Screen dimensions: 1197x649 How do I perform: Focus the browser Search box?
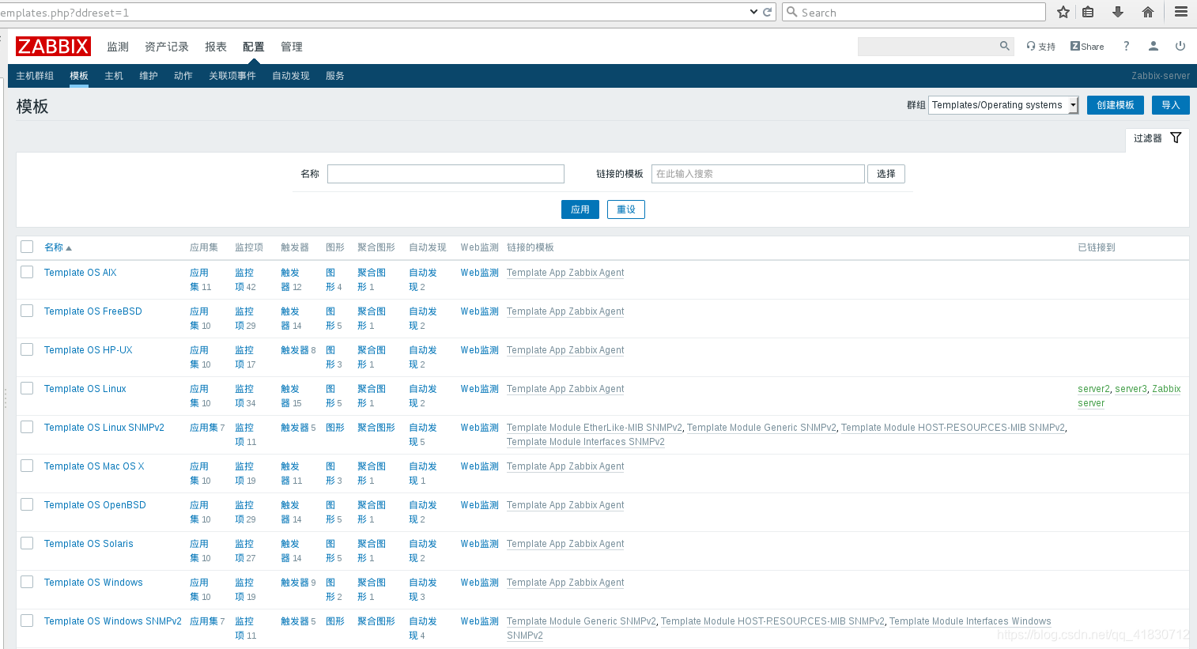click(914, 12)
